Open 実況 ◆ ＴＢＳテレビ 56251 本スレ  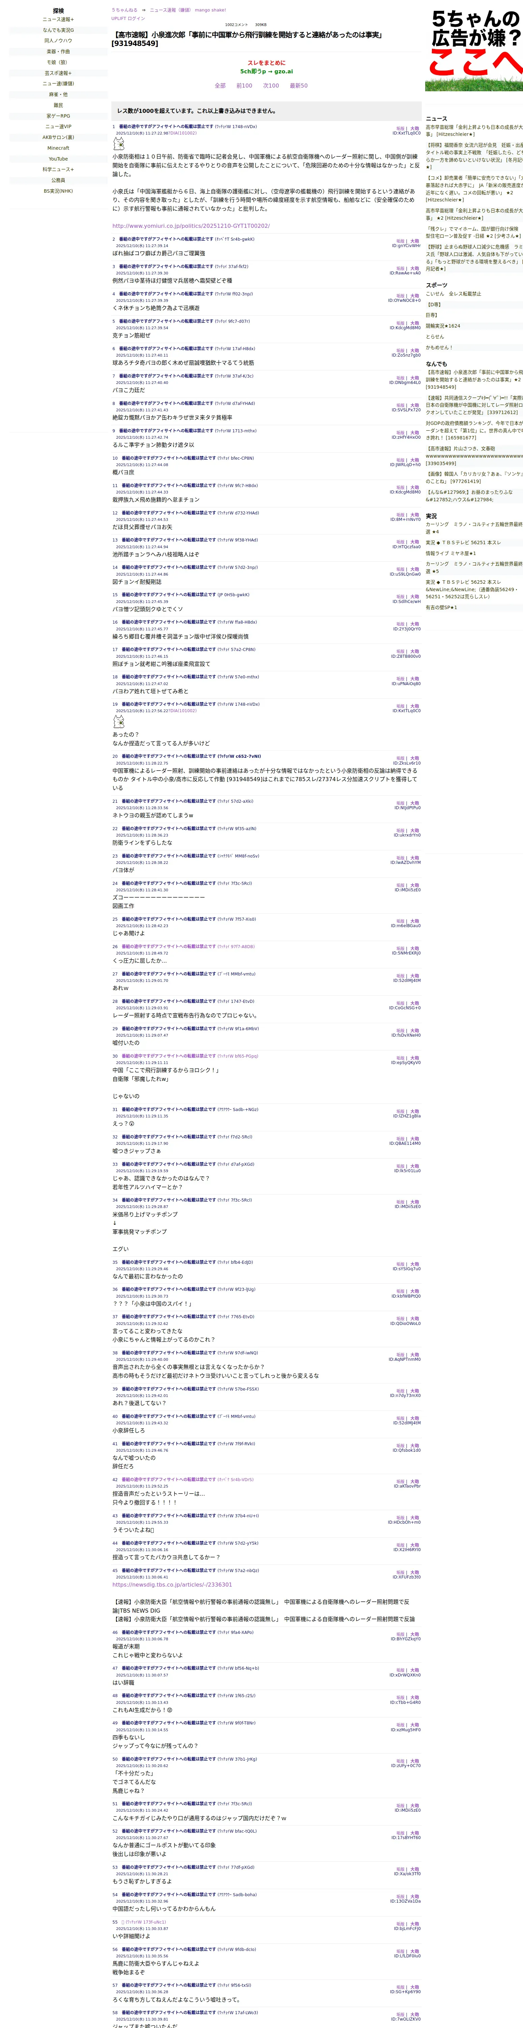(x=463, y=542)
